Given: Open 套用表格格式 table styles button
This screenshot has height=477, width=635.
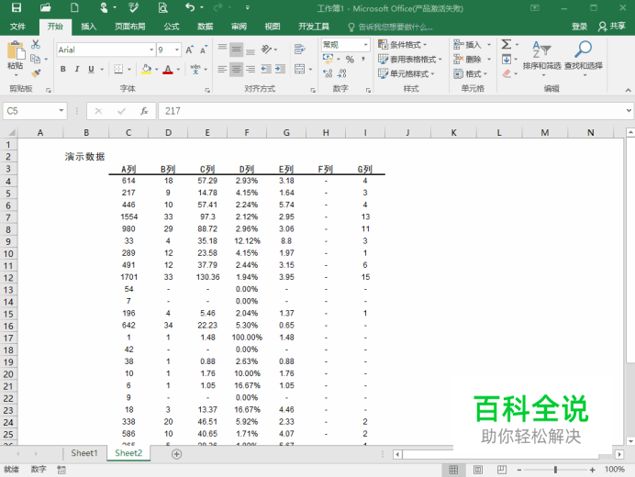Looking at the screenshot, I should click(x=410, y=60).
